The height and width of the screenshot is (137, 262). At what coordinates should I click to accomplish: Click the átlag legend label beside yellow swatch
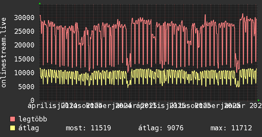29,128
